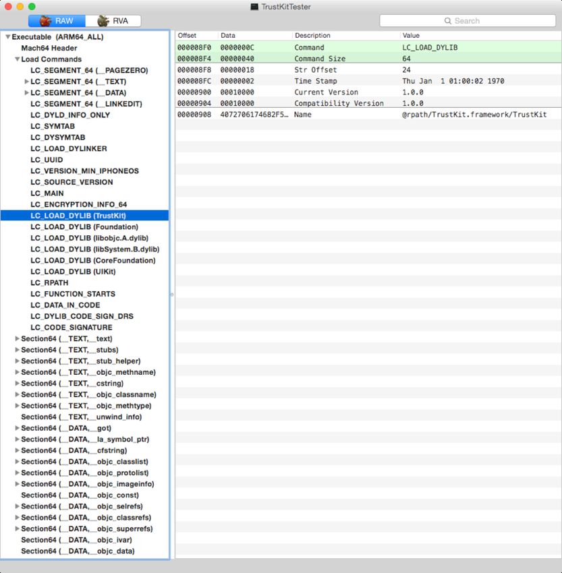Screen dimensions: 562x573
Task: Select LC_DYLIB_CODE_SIGN_DRS
Action: [x=82, y=316]
